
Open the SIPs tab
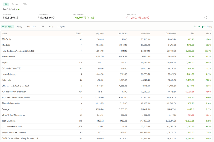(x=51, y=27)
